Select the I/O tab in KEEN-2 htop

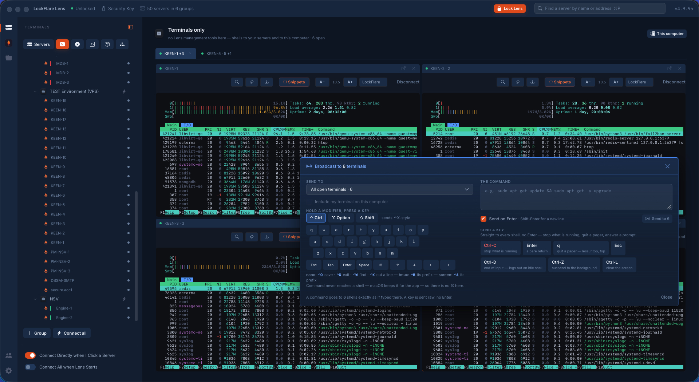coord(453,125)
